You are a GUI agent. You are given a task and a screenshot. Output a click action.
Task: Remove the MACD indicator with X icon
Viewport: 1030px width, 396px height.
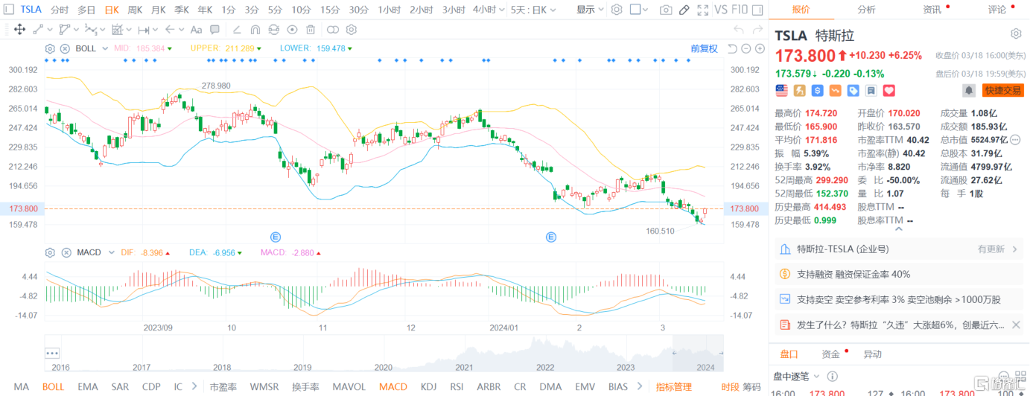pyautogui.click(x=65, y=253)
